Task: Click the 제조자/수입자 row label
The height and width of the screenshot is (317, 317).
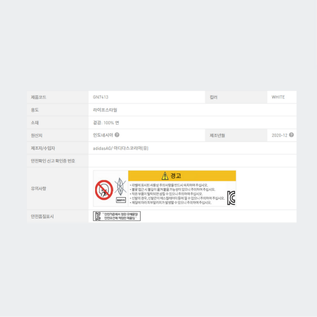Action: click(43, 148)
